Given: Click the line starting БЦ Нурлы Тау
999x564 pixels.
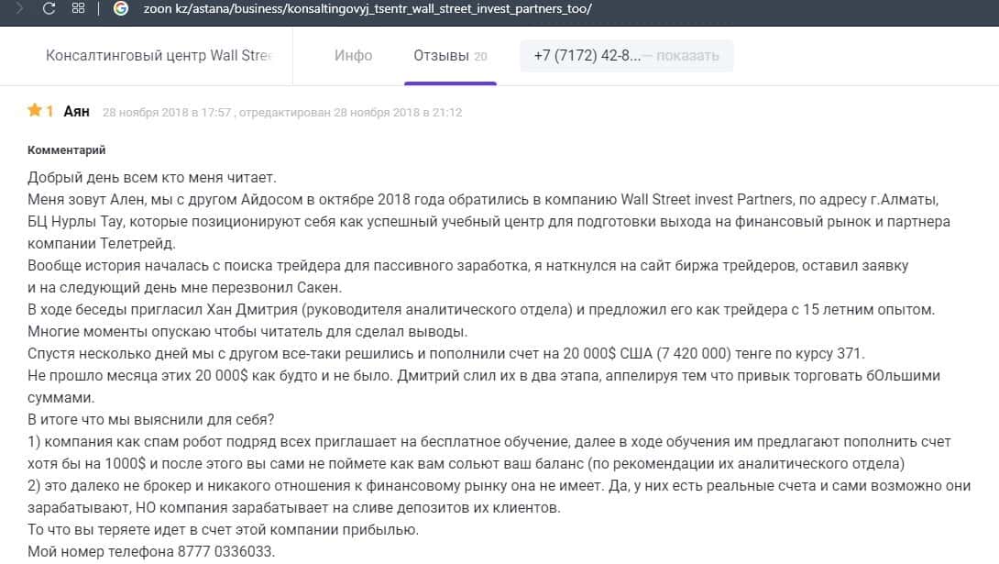Looking at the screenshot, I should click(x=489, y=221).
